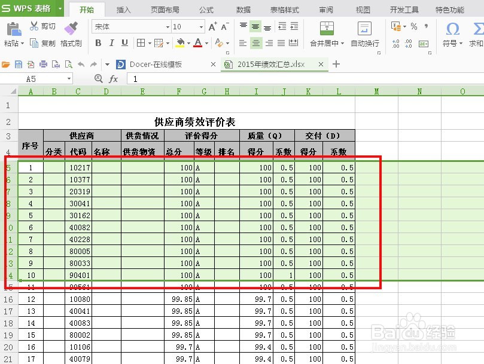
Task: Open print preview
Action: click(69, 65)
